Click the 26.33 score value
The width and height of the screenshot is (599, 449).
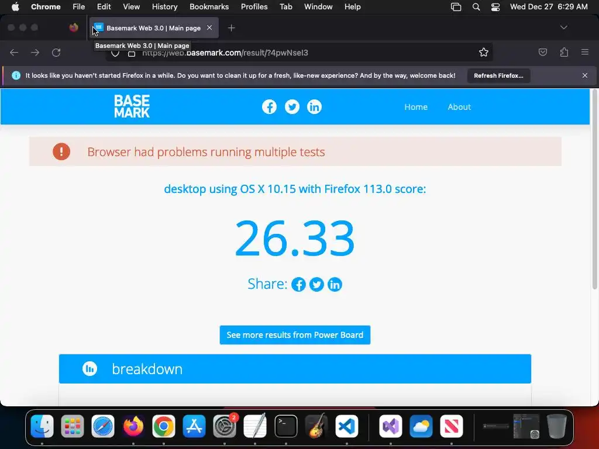(295, 239)
